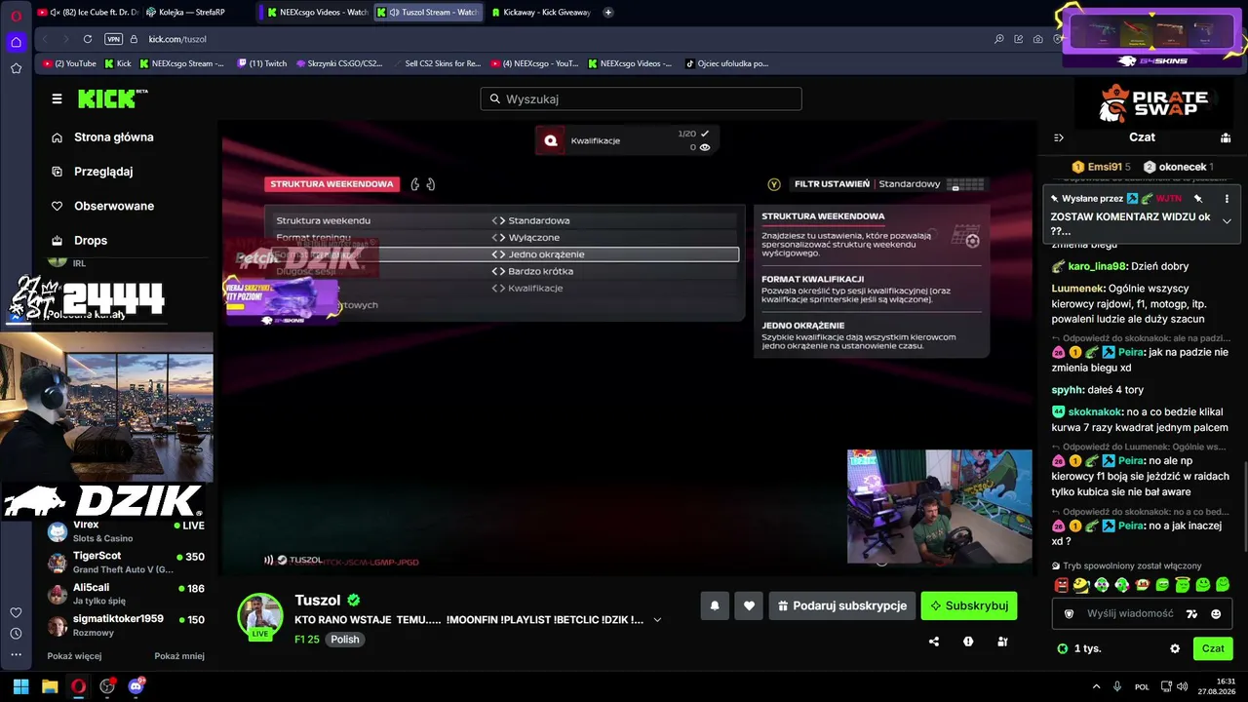Click the Windows Start button
This screenshot has width=1248, height=702.
click(x=20, y=686)
